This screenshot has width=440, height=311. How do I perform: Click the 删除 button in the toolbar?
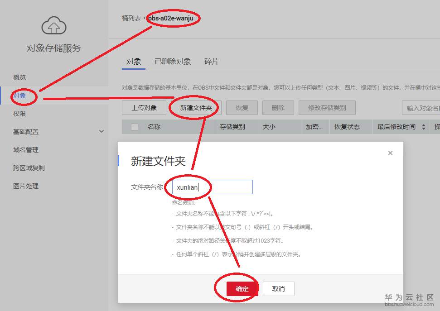(x=279, y=108)
